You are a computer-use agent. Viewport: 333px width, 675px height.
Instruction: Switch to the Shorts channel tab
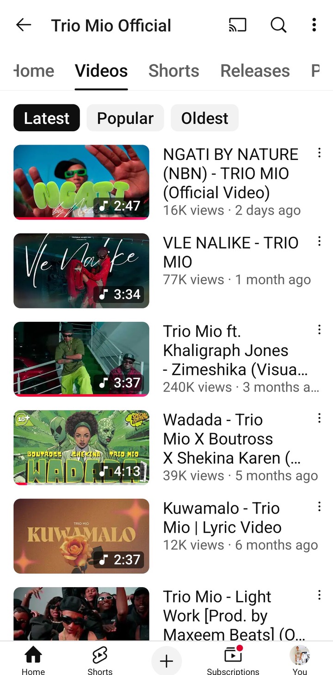tap(174, 71)
